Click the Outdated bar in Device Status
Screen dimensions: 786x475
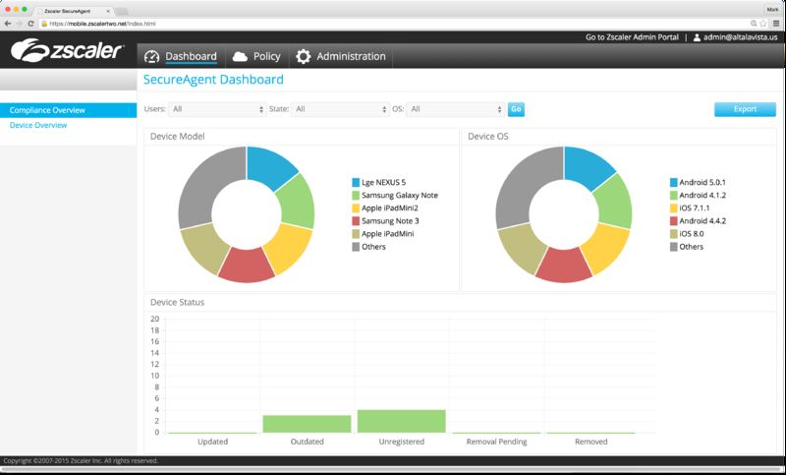point(307,424)
